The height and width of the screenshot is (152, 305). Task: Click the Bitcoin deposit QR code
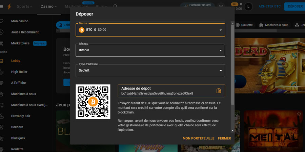click(93, 102)
